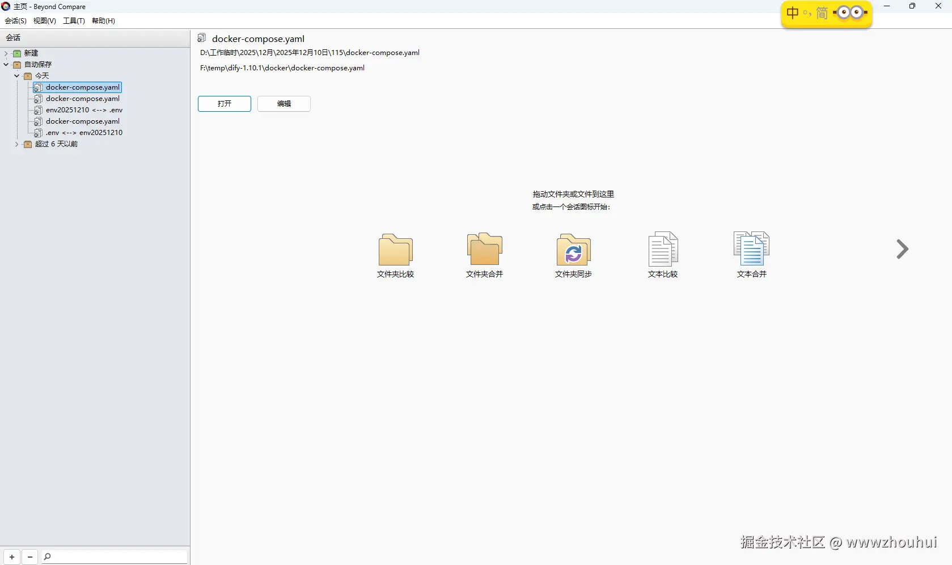The image size is (952, 565).
Task: Open the 会话(S) menu
Action: pos(15,21)
